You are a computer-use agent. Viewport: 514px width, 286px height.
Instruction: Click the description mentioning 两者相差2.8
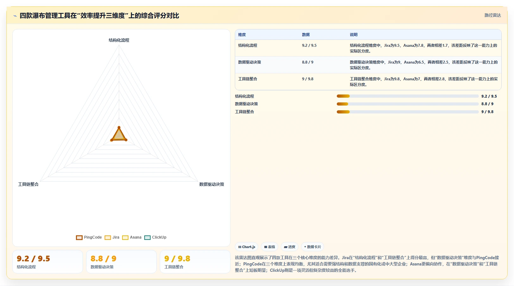(423, 82)
